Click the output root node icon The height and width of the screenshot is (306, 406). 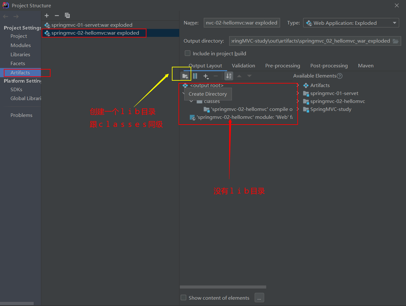185,85
